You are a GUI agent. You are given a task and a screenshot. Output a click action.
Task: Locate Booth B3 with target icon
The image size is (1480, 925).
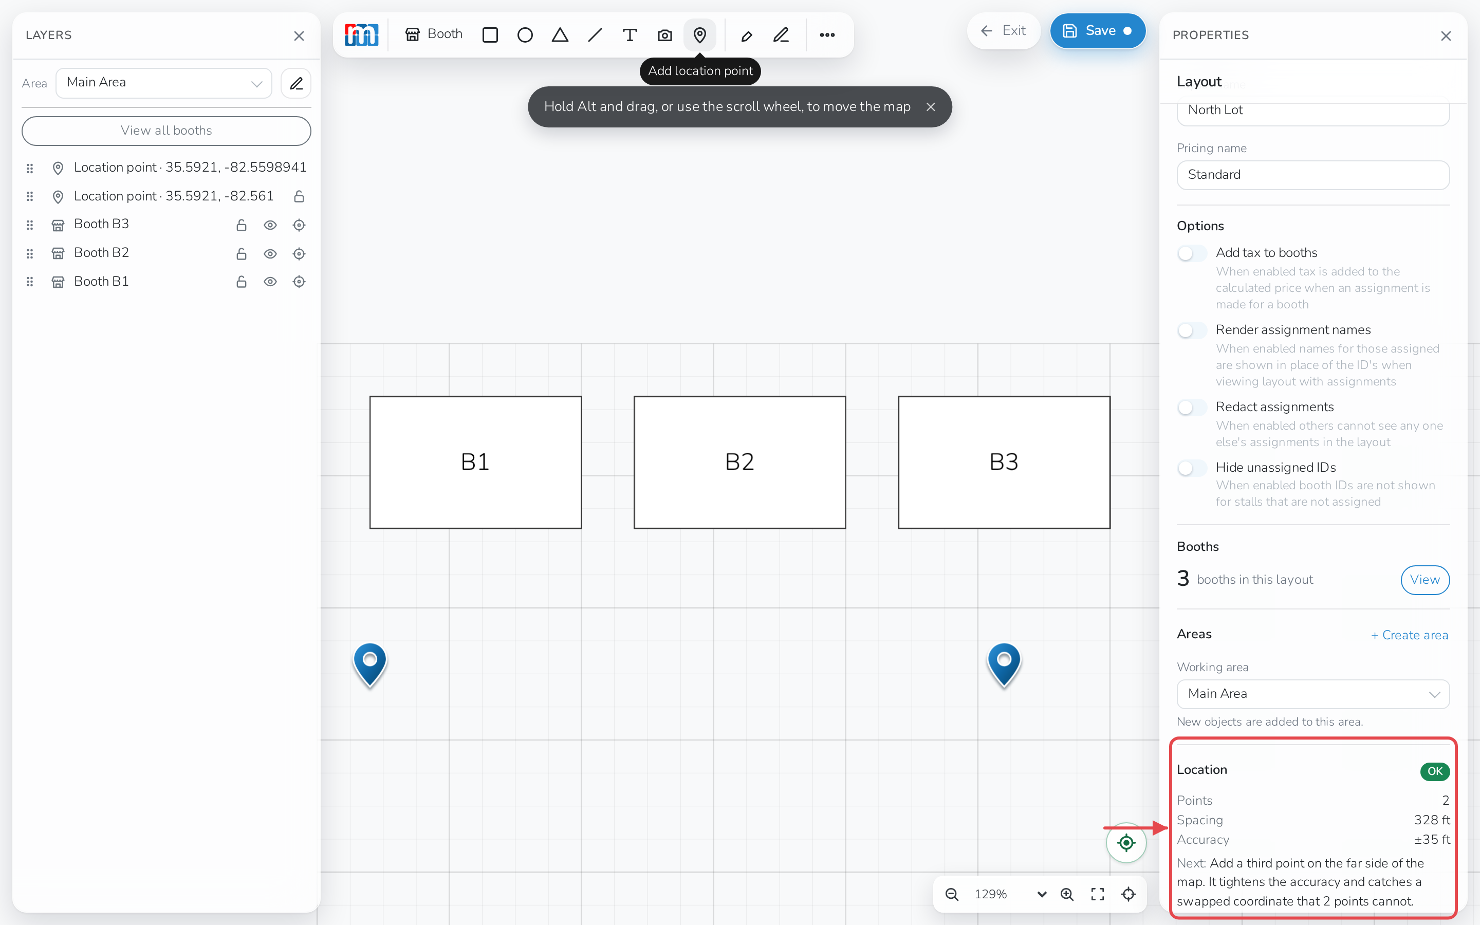pos(299,225)
